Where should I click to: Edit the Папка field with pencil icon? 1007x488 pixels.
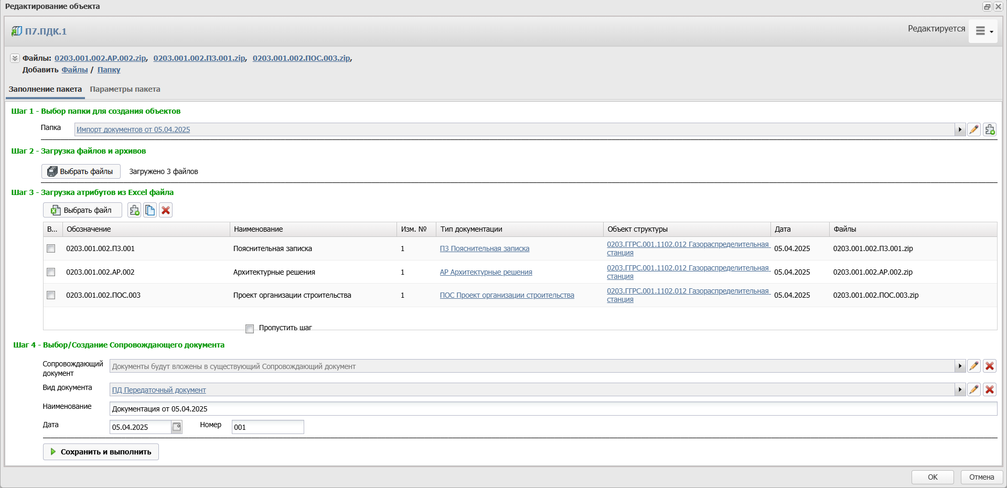pos(974,129)
